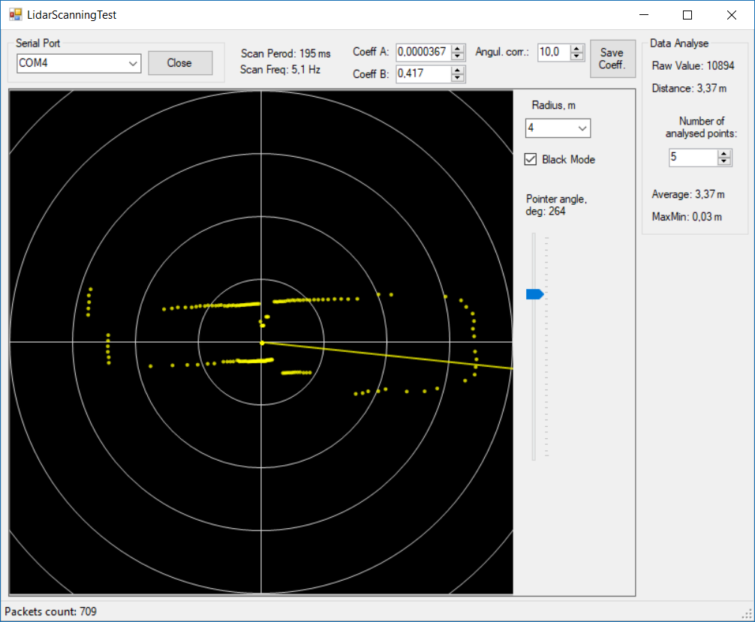Decrease Coeff B using down spinner
This screenshot has height=622, width=755.
point(458,78)
